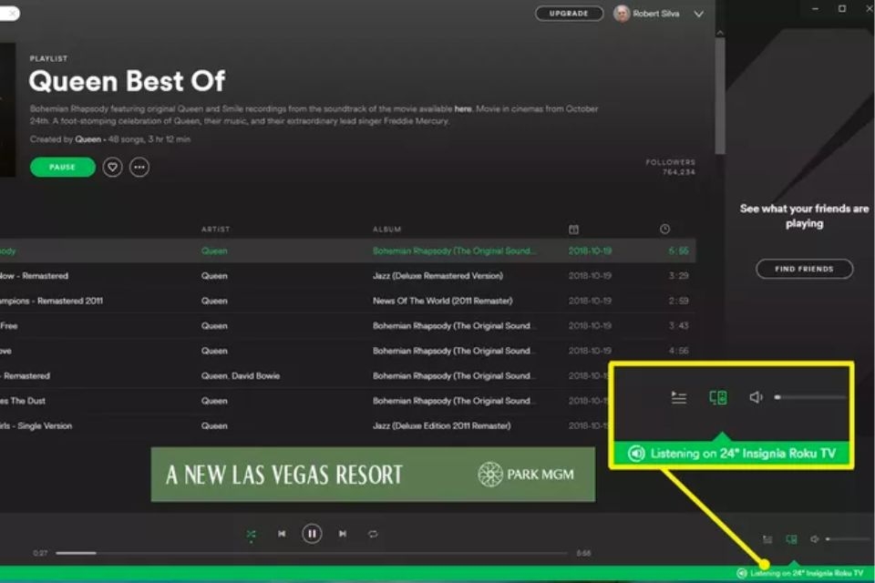
Task: Open the play queue icon
Action: pos(678,397)
